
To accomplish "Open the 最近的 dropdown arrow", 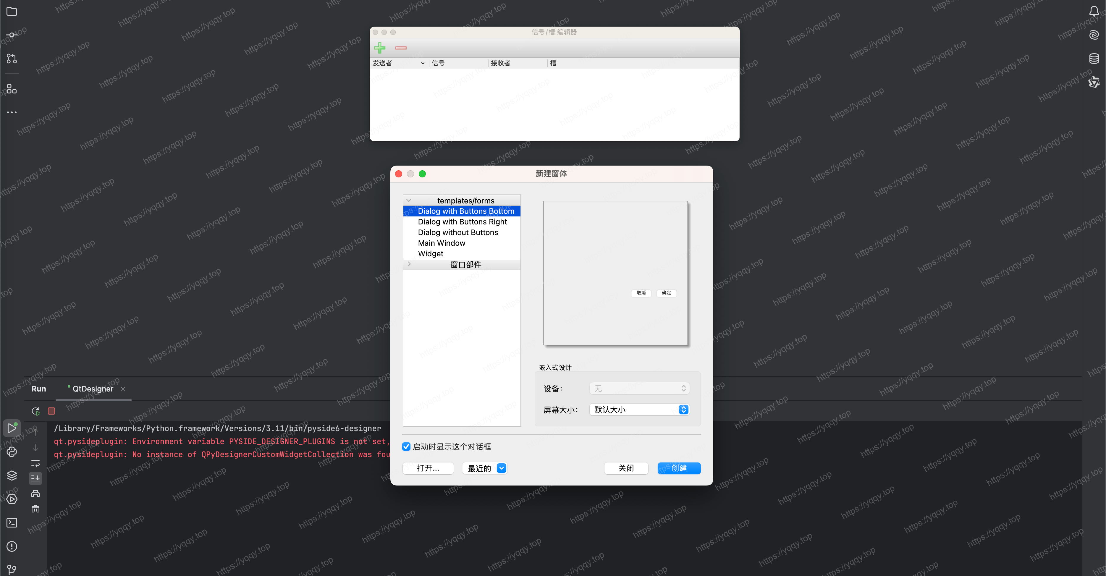I will [x=501, y=468].
